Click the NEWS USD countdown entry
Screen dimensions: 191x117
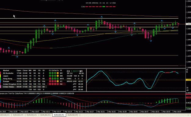75,81
